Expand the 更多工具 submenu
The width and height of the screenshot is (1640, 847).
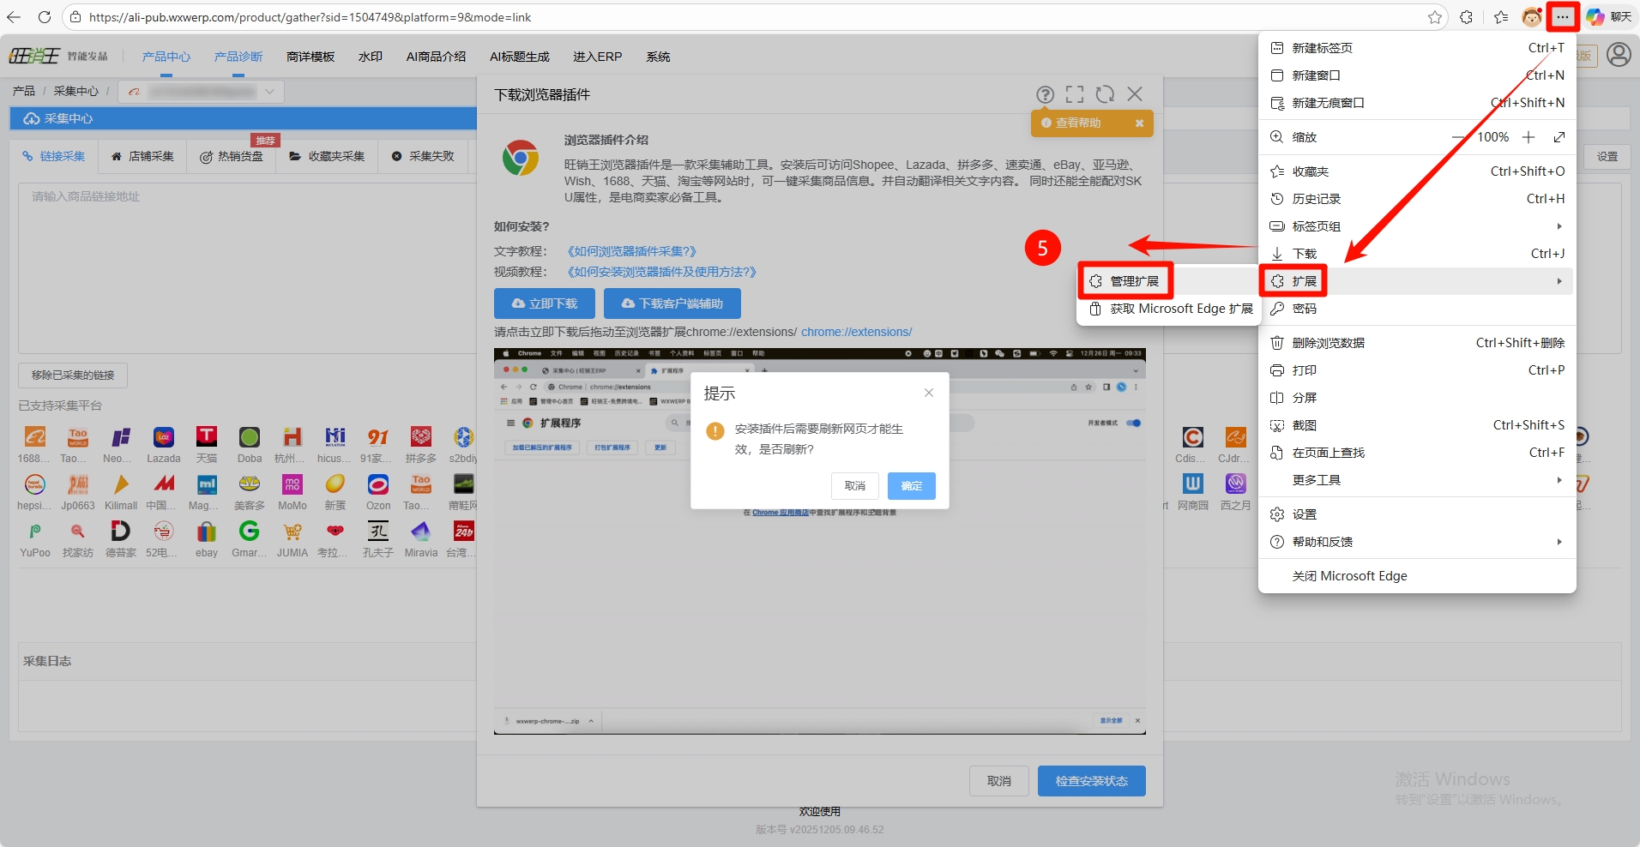1559,480
